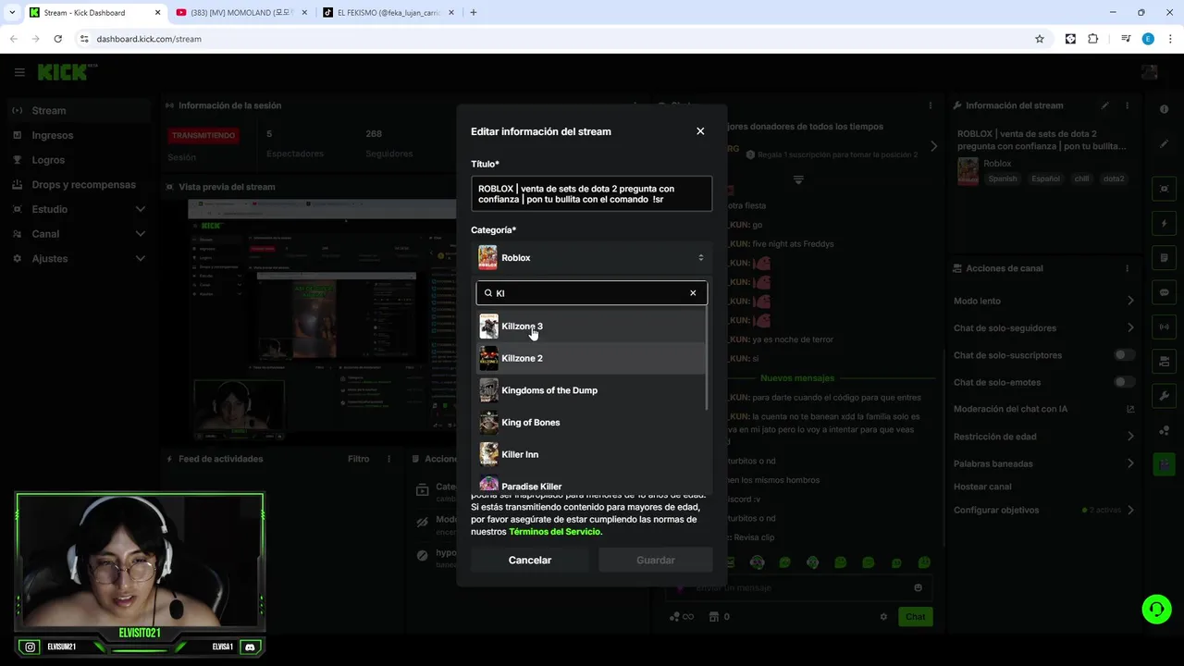This screenshot has width=1184, height=666.
Task: Click the dota2 tag
Action: [1114, 179]
